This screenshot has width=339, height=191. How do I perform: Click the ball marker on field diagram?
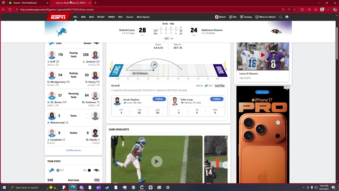pyautogui.click(x=154, y=65)
